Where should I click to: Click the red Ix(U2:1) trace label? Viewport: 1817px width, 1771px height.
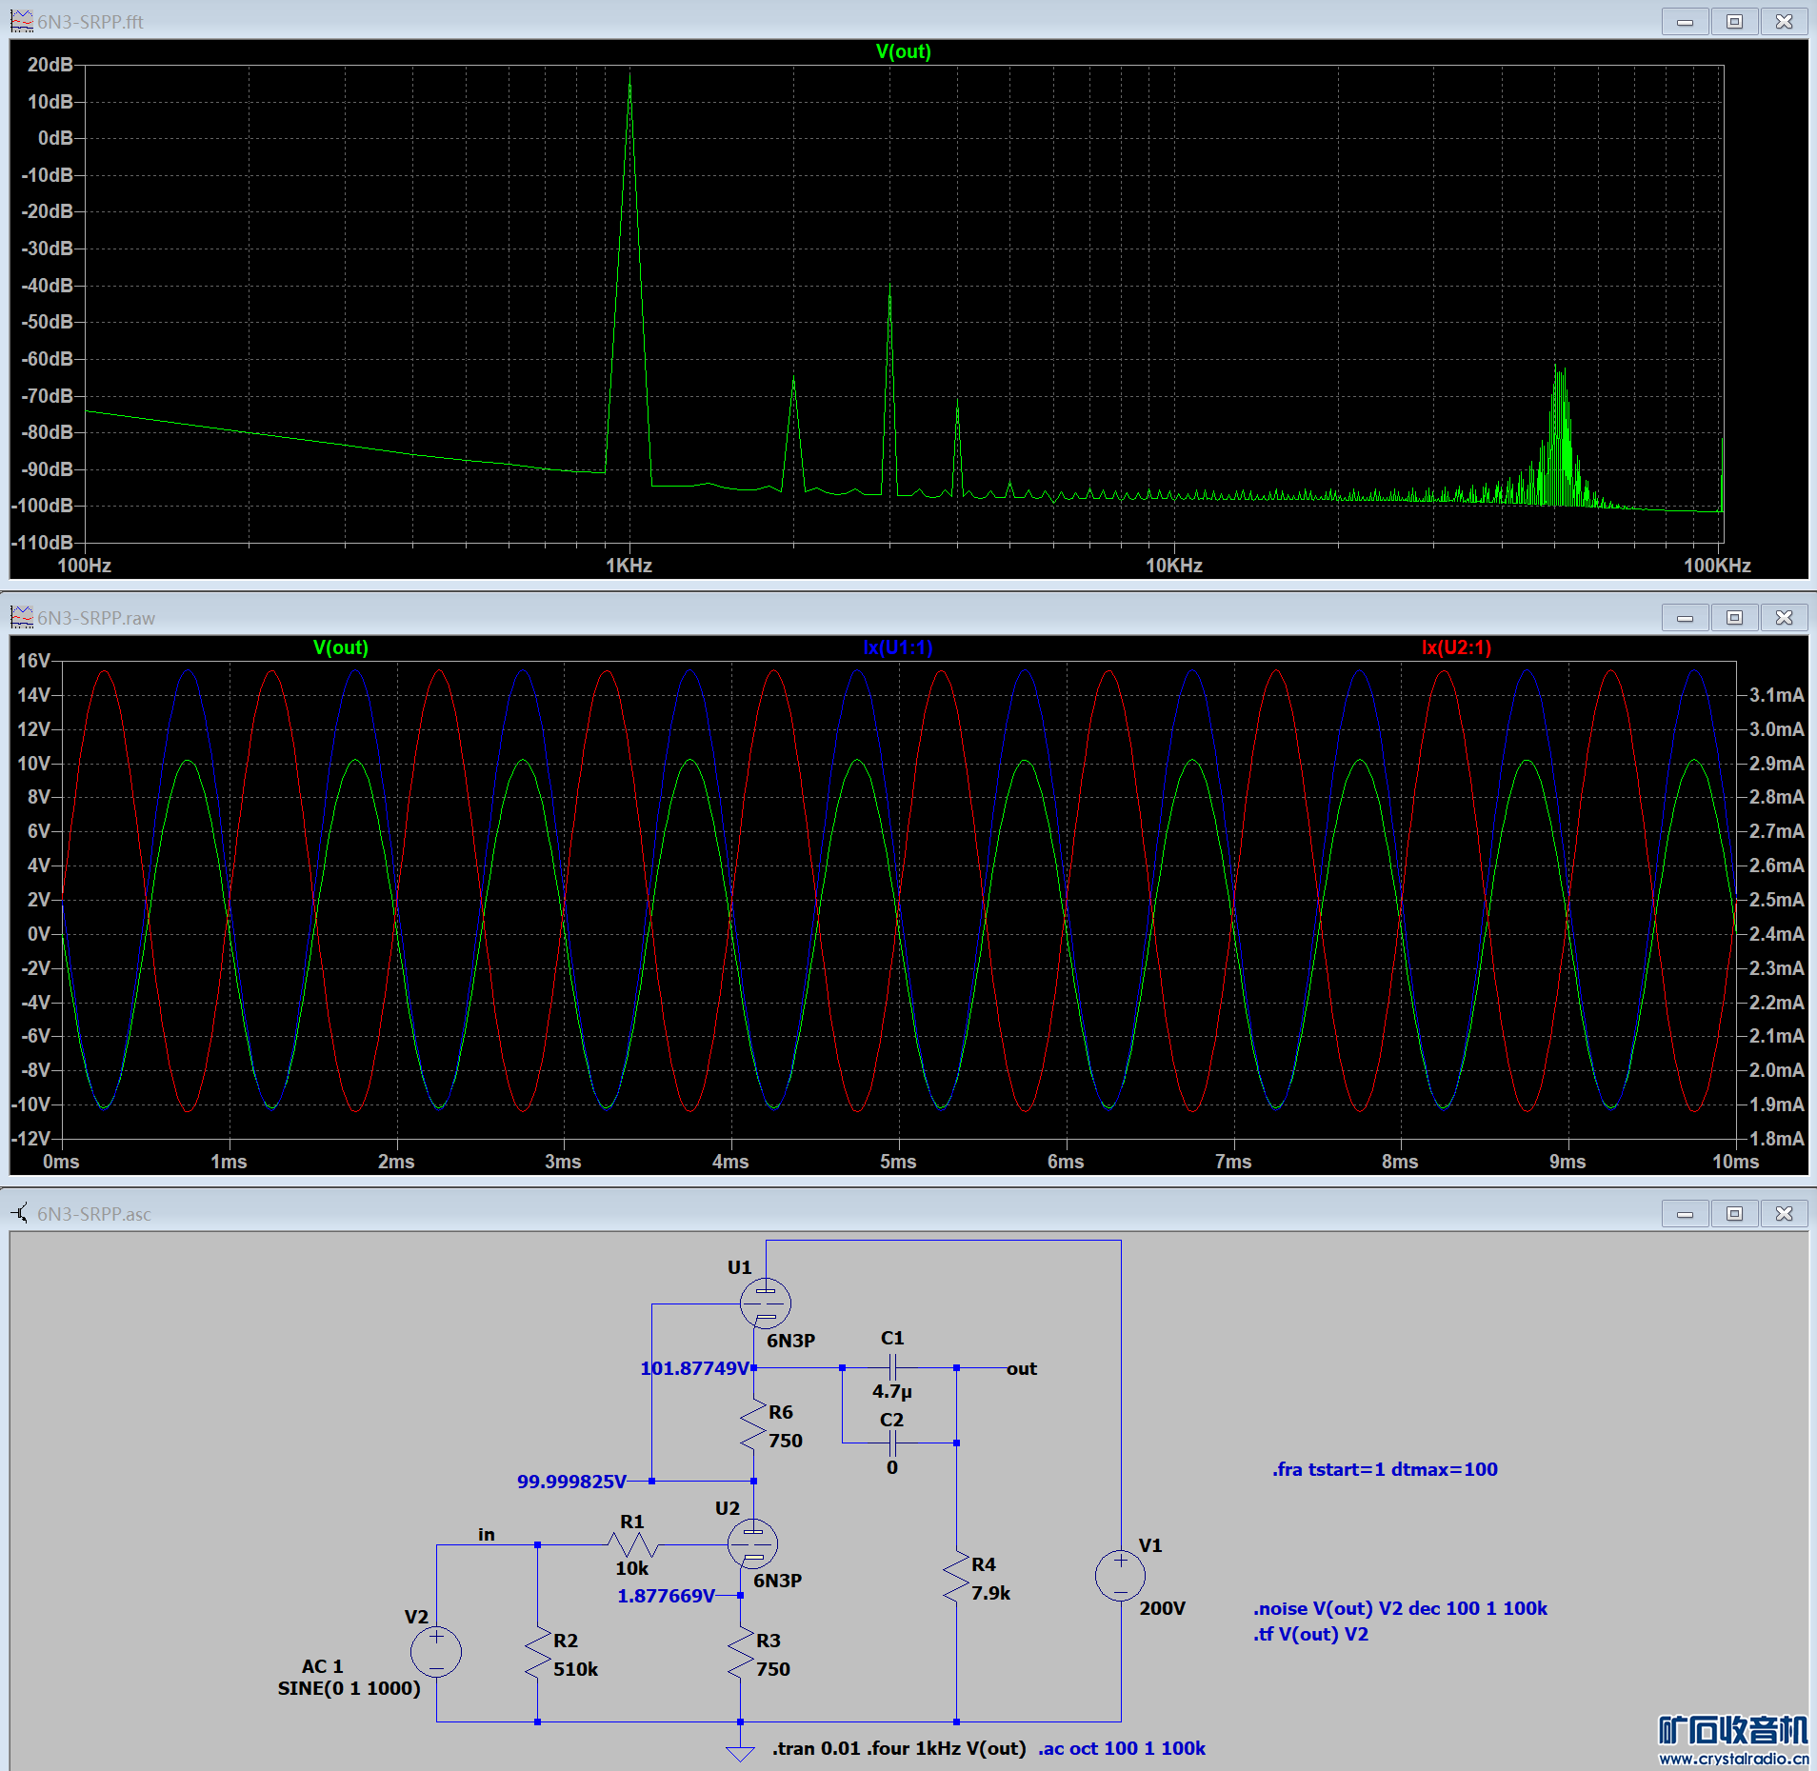click(x=1456, y=647)
